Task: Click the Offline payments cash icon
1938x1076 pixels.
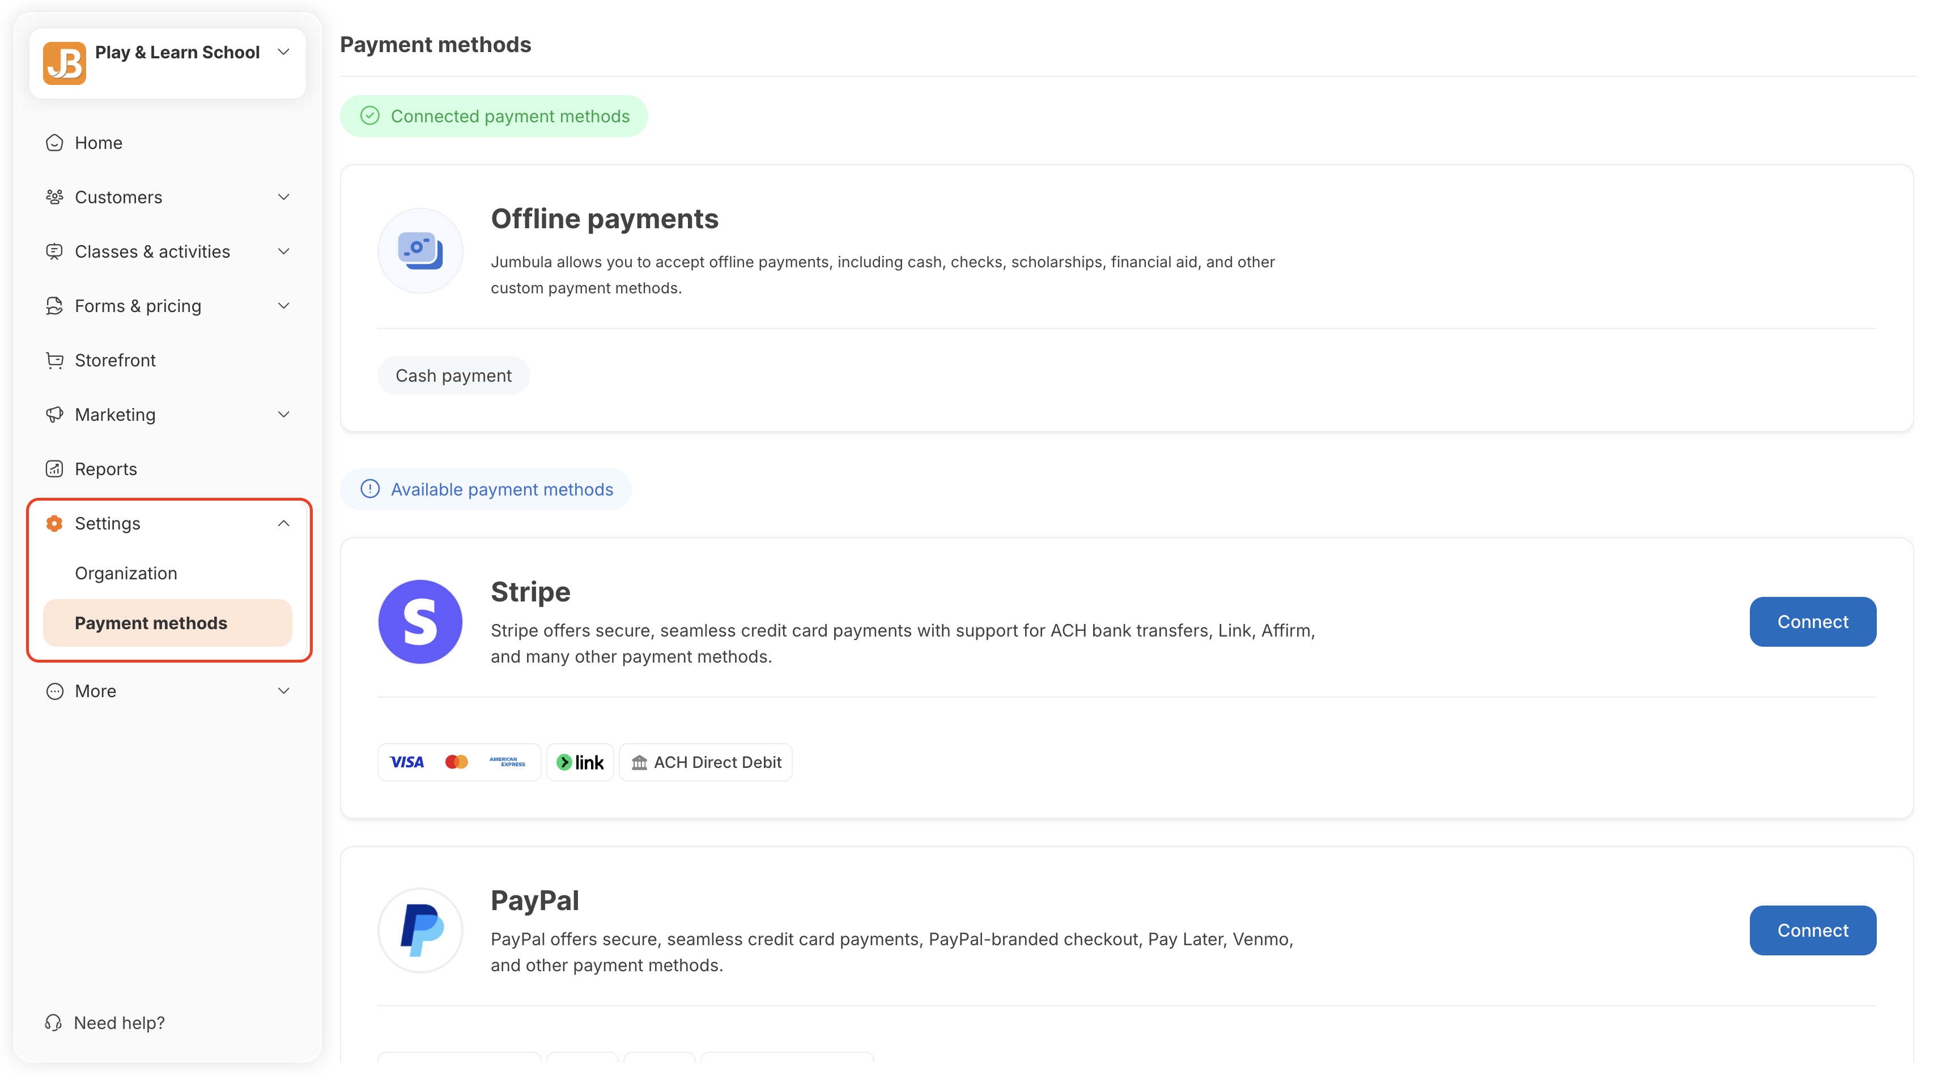Action: coord(420,250)
